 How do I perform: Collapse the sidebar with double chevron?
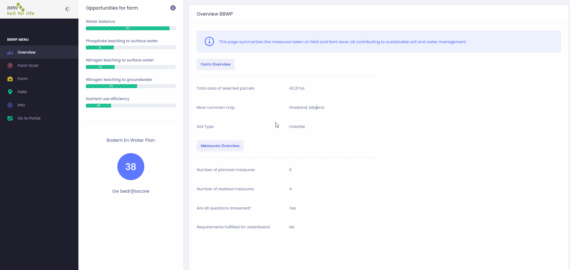pyautogui.click(x=68, y=9)
